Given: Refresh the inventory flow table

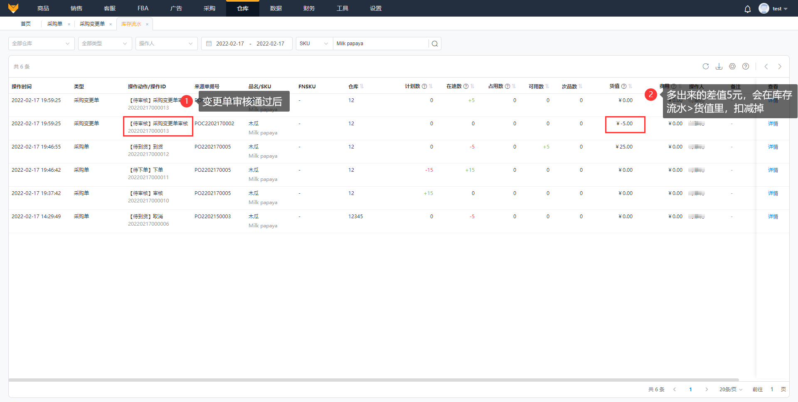Looking at the screenshot, I should (x=705, y=66).
